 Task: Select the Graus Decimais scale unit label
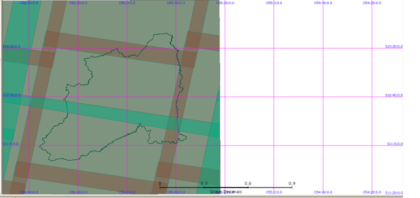click(226, 192)
